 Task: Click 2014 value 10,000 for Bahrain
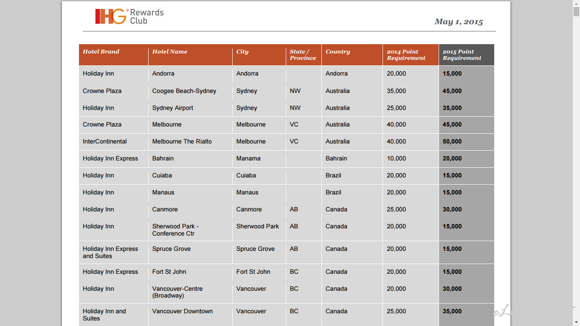[x=396, y=158]
